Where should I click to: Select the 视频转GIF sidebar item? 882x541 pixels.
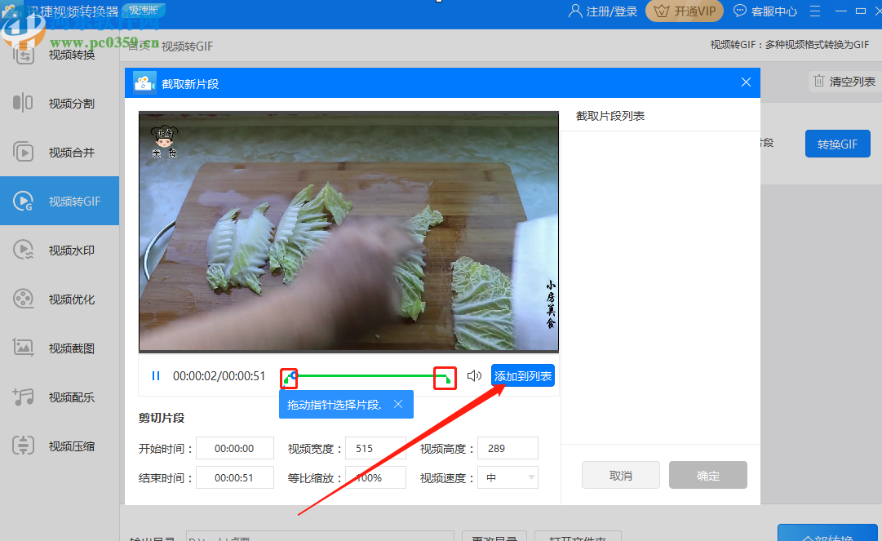point(59,201)
